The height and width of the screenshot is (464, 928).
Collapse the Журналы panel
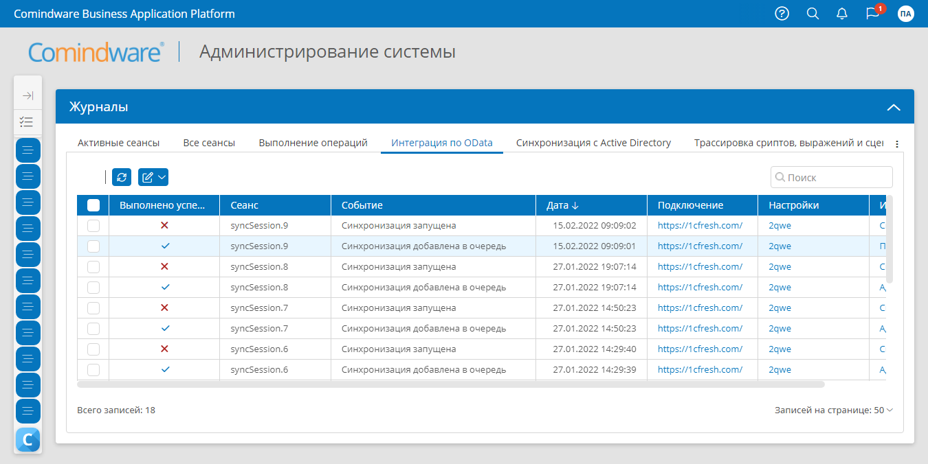click(893, 107)
